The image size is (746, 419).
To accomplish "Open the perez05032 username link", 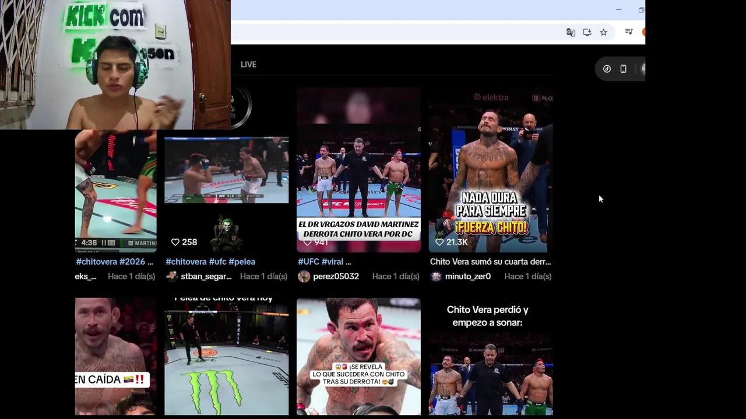I will click(336, 276).
